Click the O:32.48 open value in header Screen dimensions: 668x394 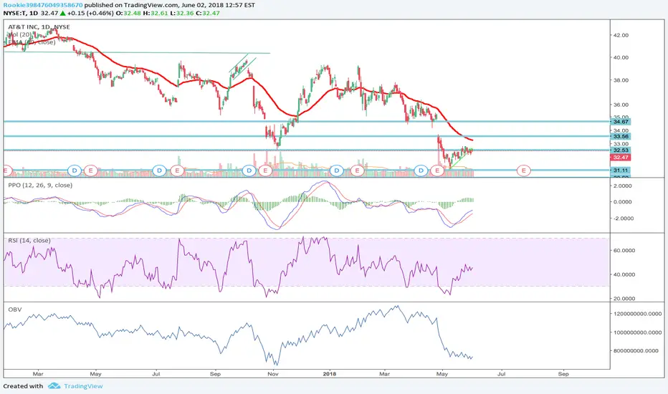point(129,13)
